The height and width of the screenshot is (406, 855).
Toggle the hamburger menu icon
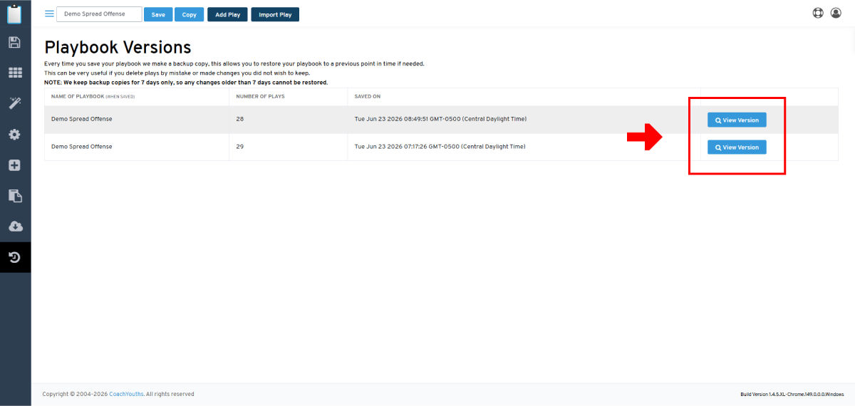tap(49, 14)
